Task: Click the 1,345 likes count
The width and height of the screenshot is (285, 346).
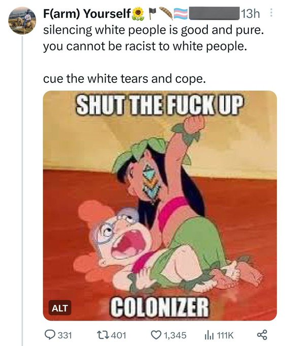Action: click(x=175, y=335)
